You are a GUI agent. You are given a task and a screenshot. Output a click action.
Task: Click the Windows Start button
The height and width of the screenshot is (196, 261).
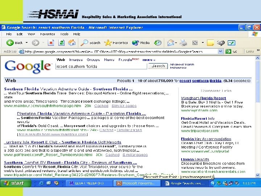click(x=16, y=183)
